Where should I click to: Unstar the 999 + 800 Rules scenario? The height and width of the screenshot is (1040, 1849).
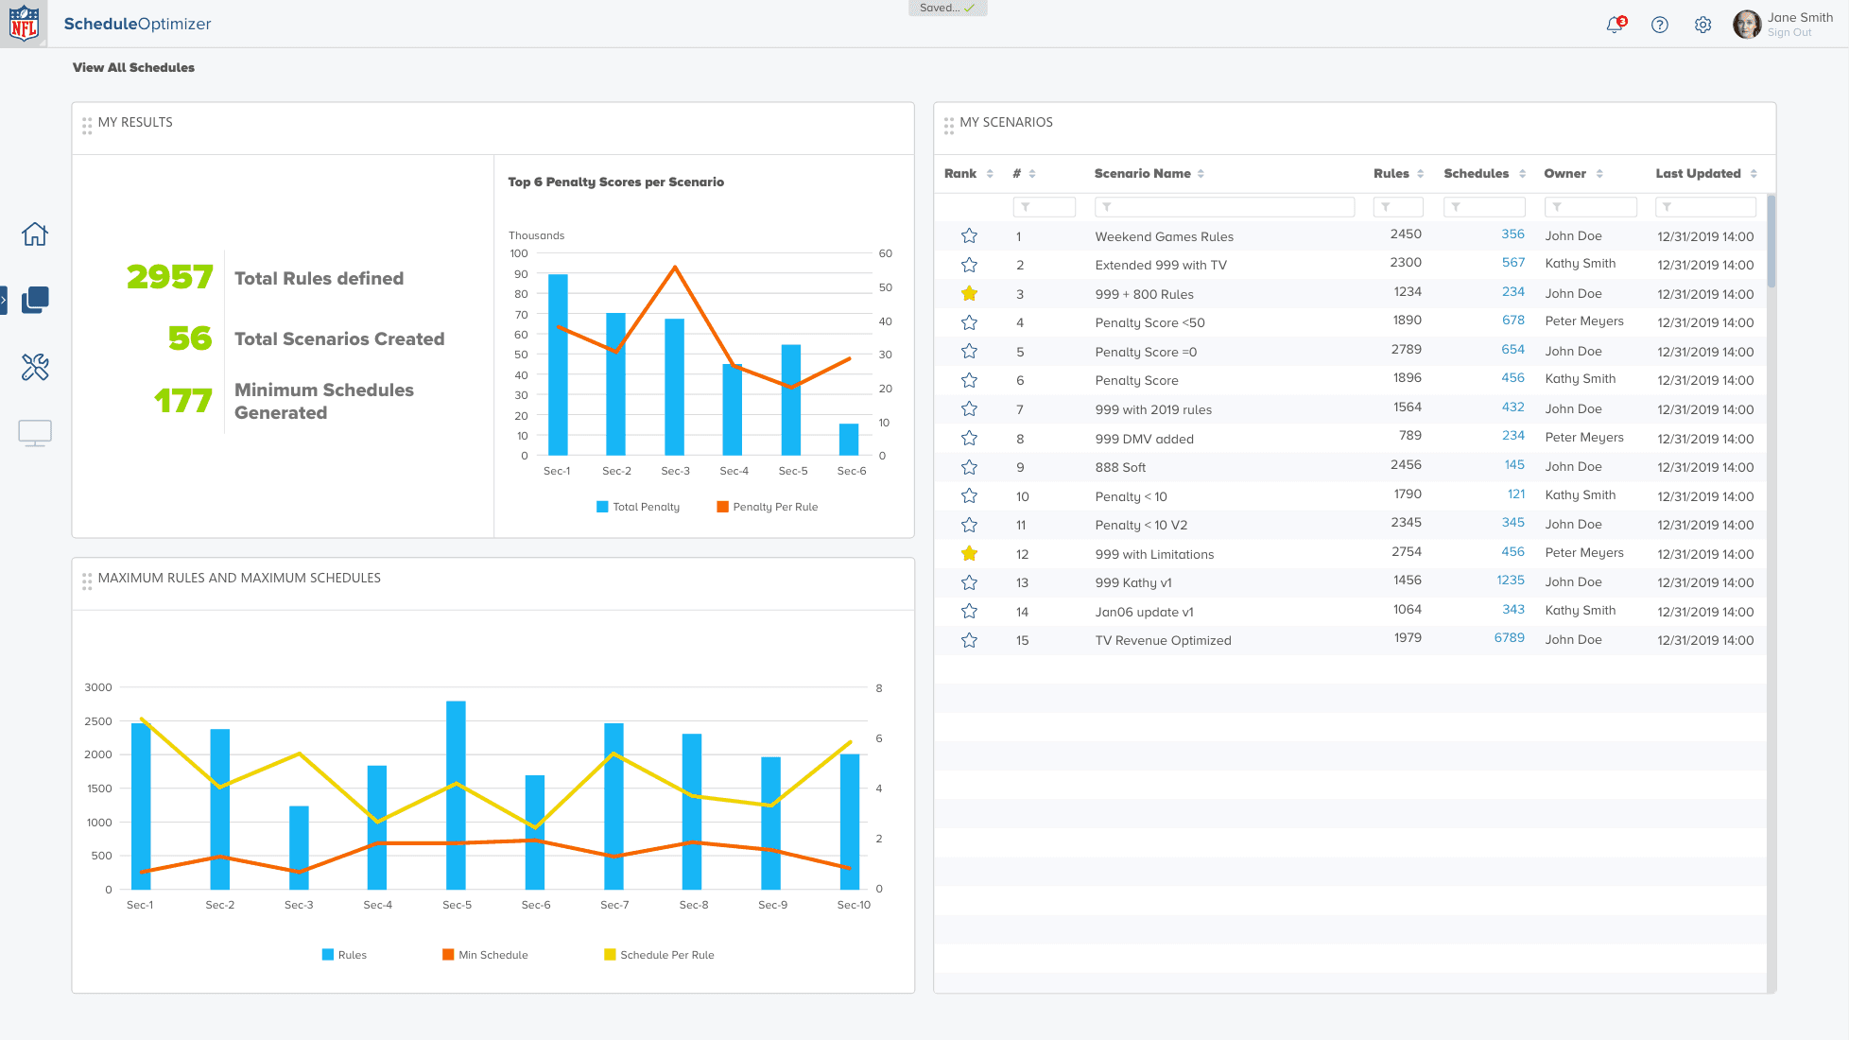(x=969, y=294)
